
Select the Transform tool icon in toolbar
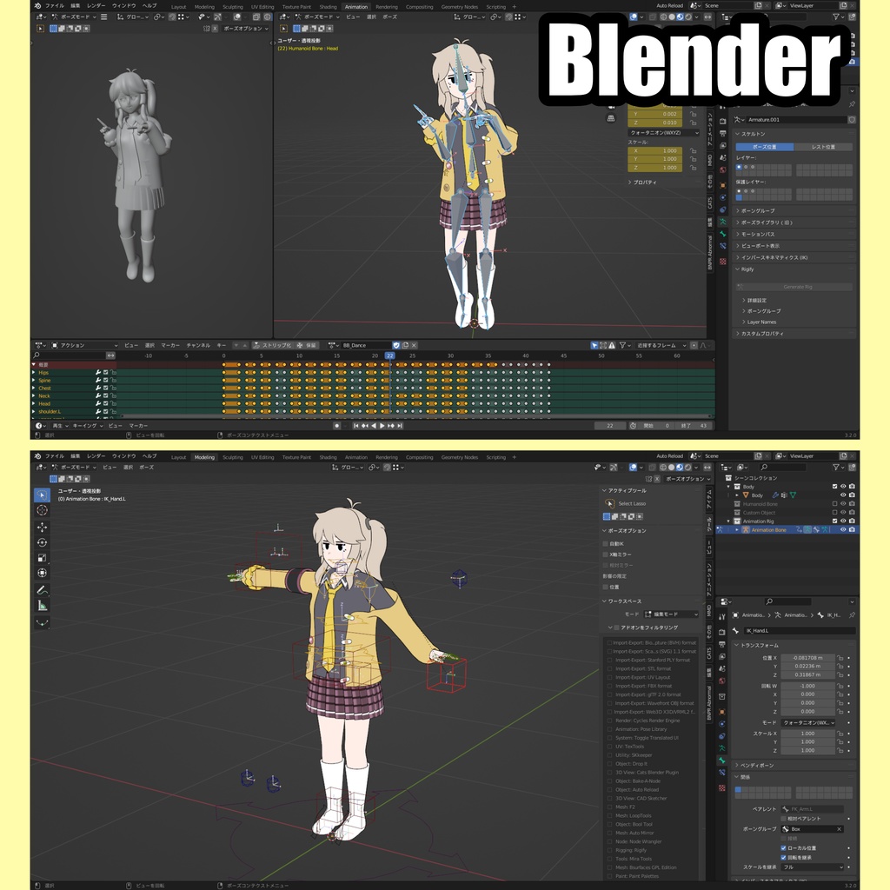42,573
